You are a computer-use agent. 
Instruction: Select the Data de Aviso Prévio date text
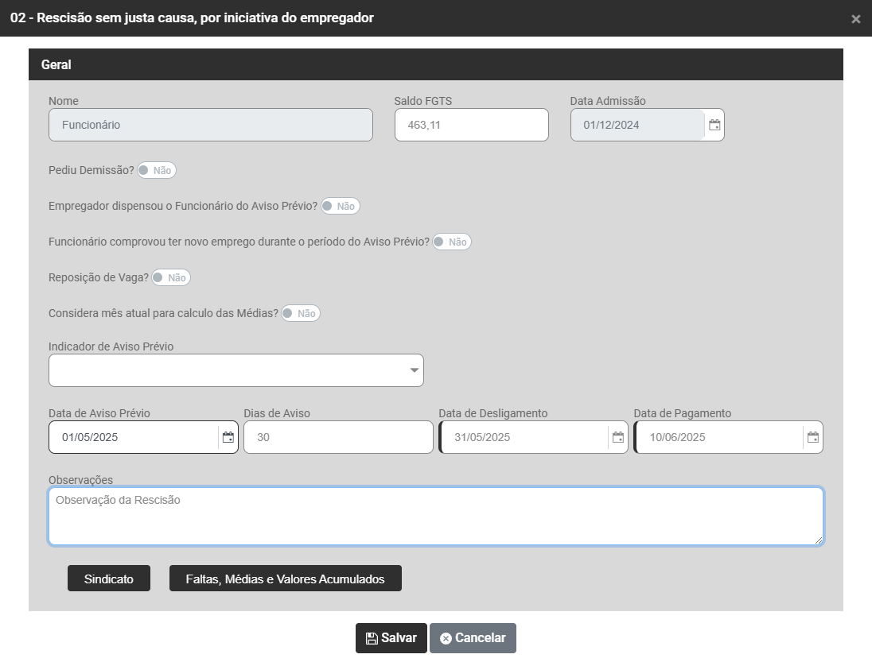[x=132, y=437]
